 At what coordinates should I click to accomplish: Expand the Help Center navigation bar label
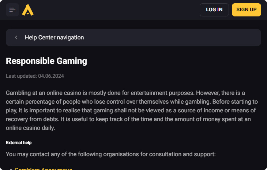[54, 38]
